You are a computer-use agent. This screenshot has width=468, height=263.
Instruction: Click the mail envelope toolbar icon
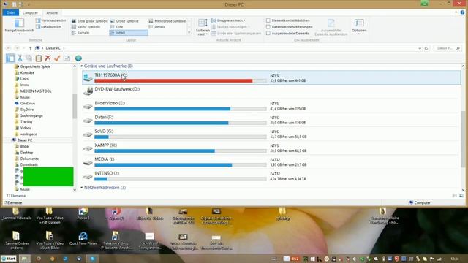tap(67, 58)
